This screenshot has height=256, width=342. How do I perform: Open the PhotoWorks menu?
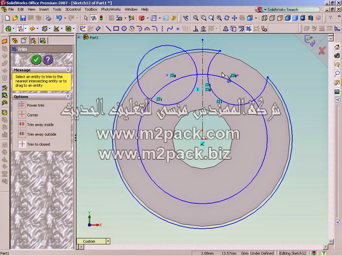pyautogui.click(x=111, y=9)
